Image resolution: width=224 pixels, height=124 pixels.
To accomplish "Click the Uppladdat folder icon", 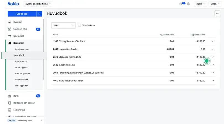I will [x=10, y=36].
